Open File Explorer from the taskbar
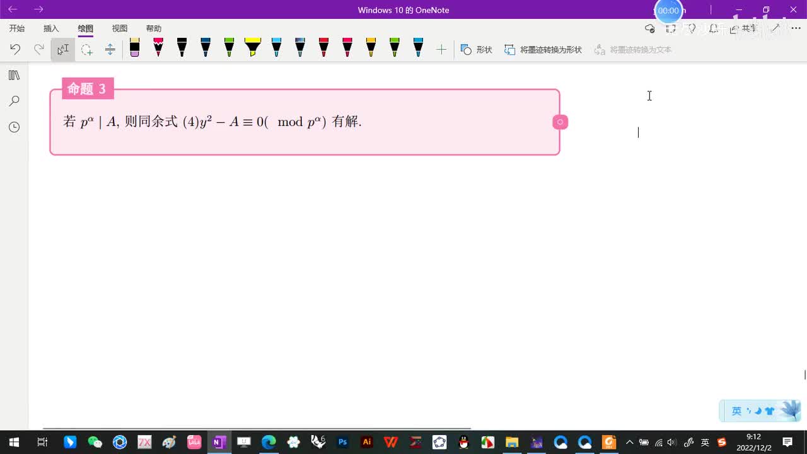 click(x=511, y=442)
